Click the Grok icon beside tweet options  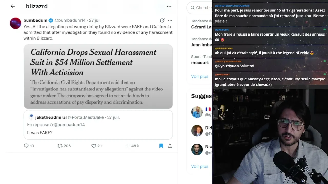[x=162, y=20]
